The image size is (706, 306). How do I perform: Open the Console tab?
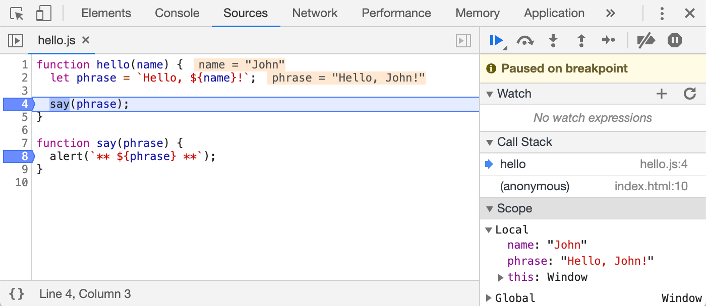[x=177, y=14]
